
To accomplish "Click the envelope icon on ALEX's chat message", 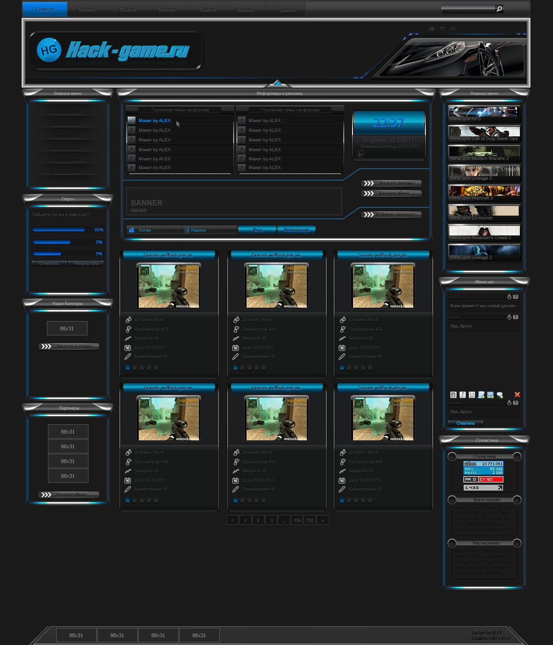I will [x=516, y=297].
